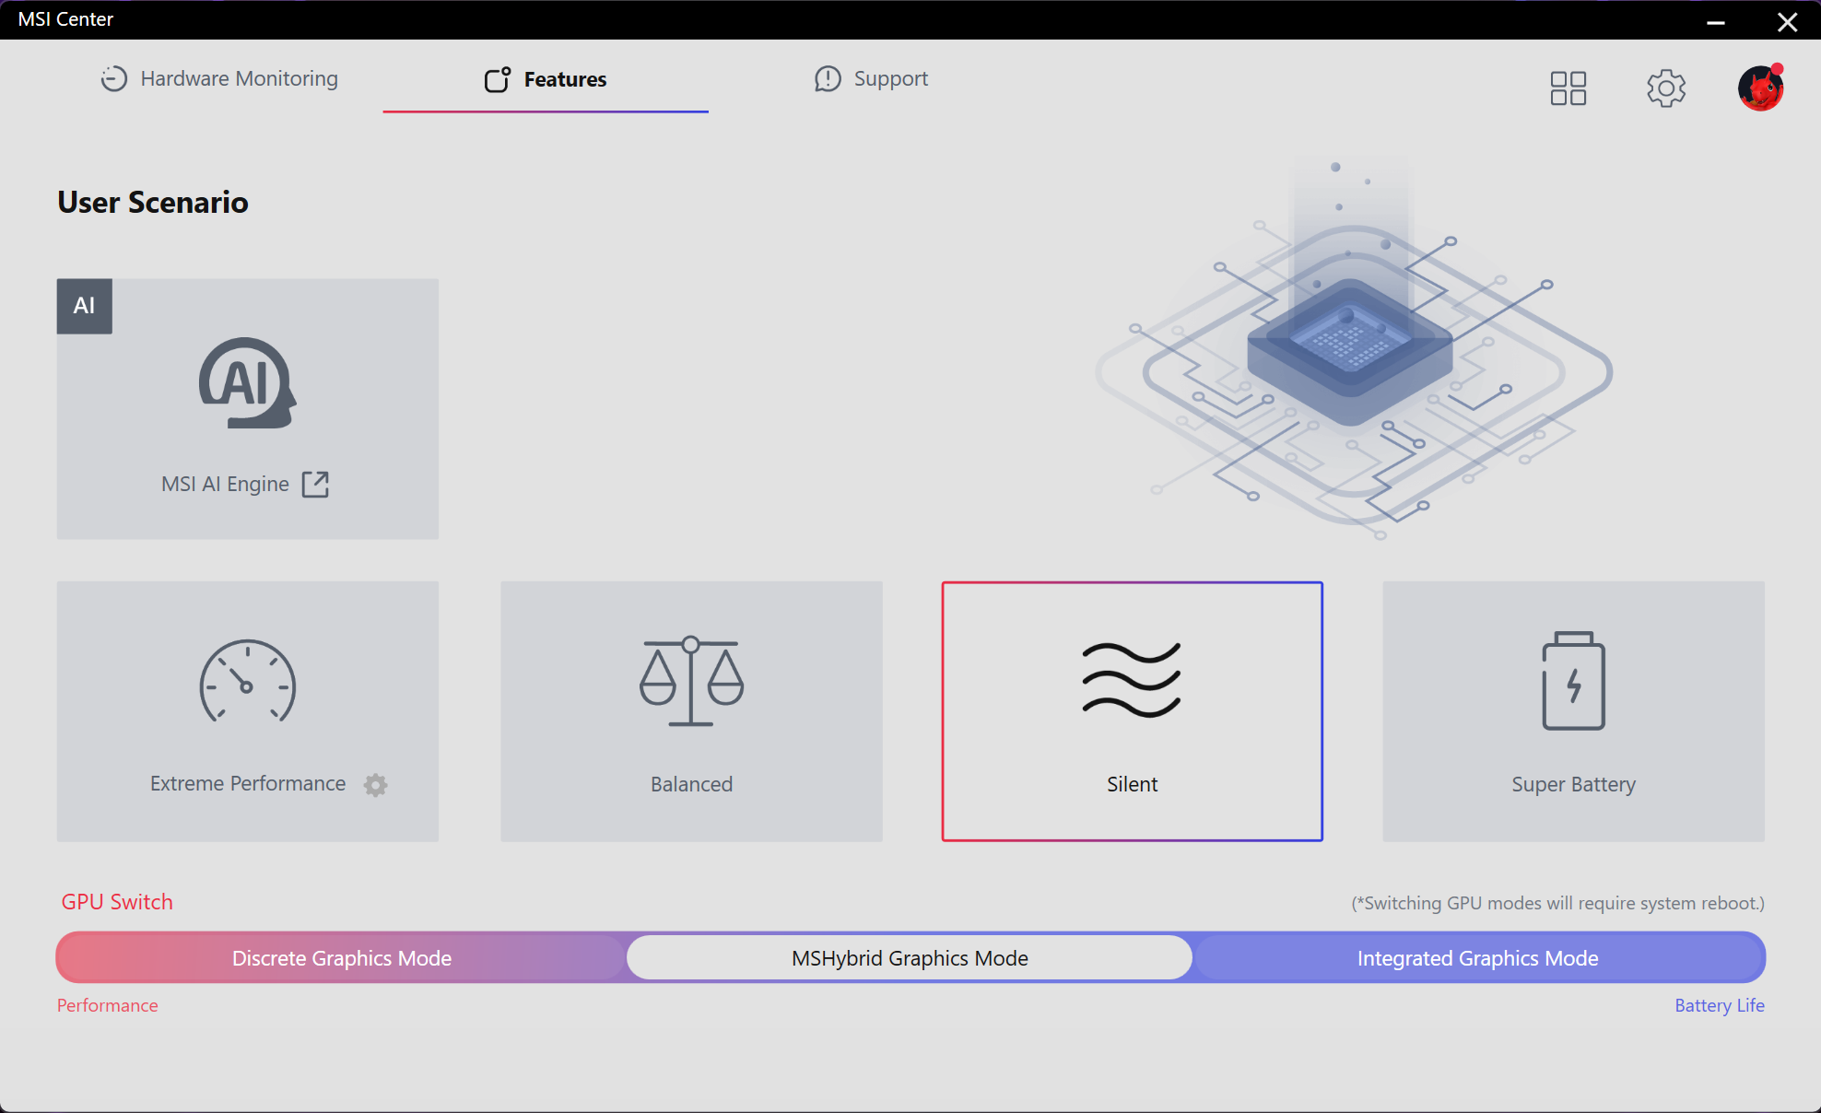Viewport: 1821px width, 1113px height.
Task: Click the GPU Switch label
Action: [117, 902]
